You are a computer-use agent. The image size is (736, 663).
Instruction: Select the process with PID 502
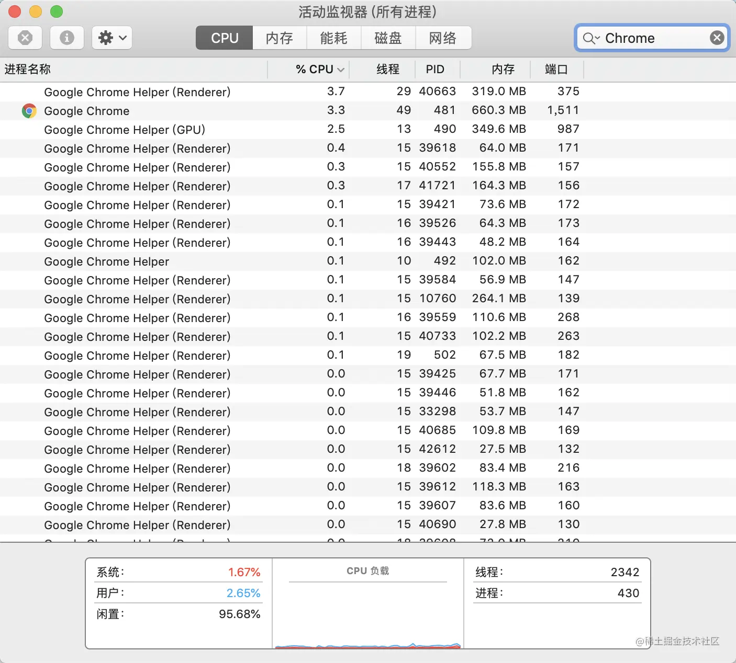[x=368, y=356]
